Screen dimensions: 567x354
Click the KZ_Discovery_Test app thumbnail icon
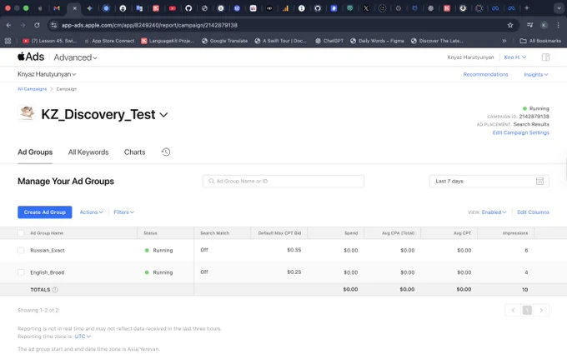point(27,113)
